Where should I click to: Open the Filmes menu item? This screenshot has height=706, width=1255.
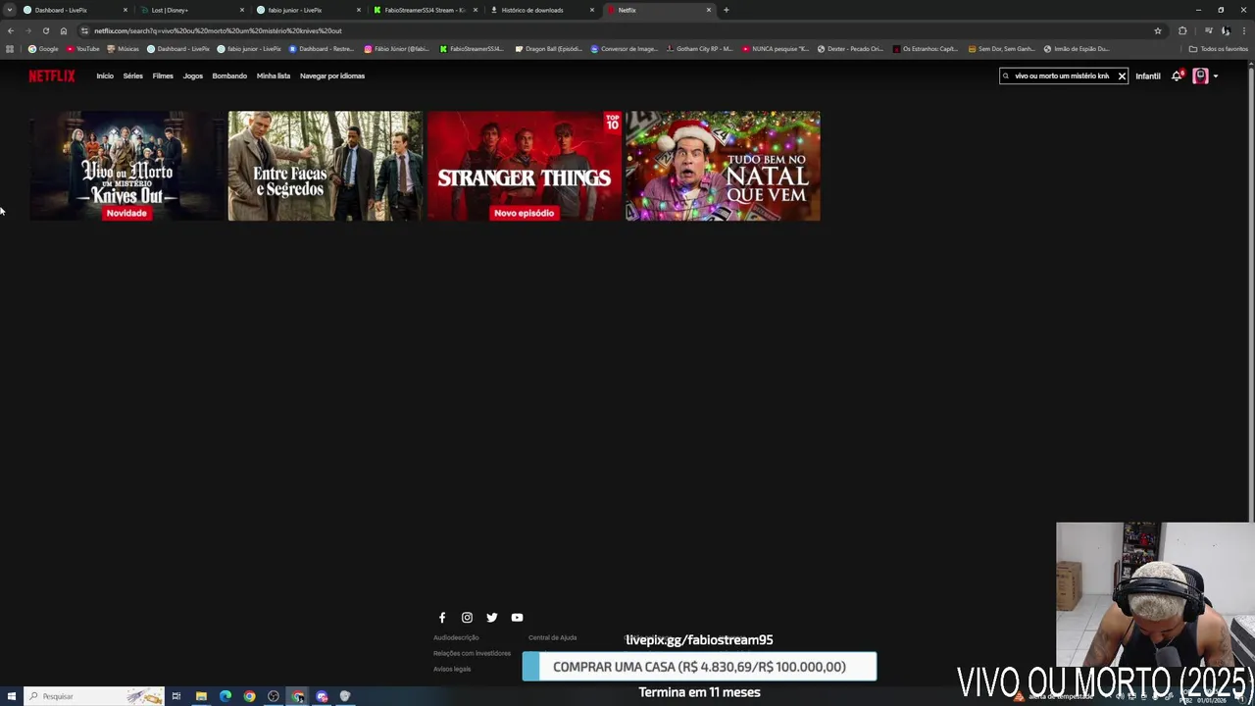click(x=163, y=76)
